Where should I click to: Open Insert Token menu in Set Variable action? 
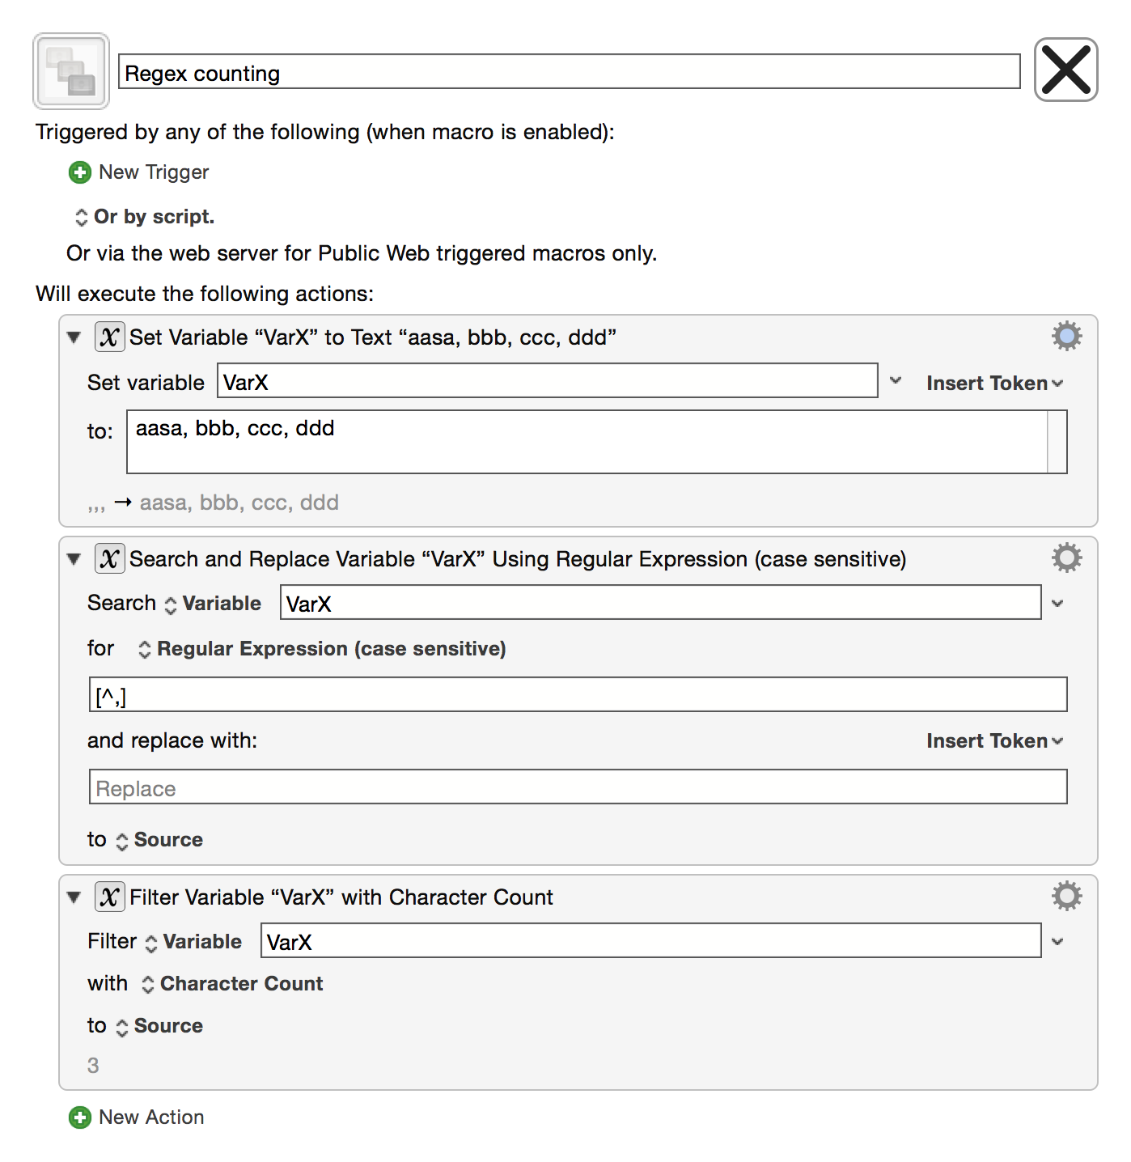coord(994,383)
